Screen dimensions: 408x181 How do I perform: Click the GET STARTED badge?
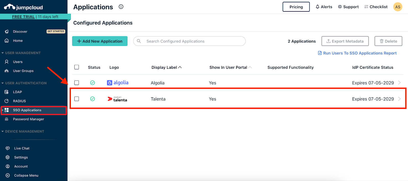coord(56,31)
